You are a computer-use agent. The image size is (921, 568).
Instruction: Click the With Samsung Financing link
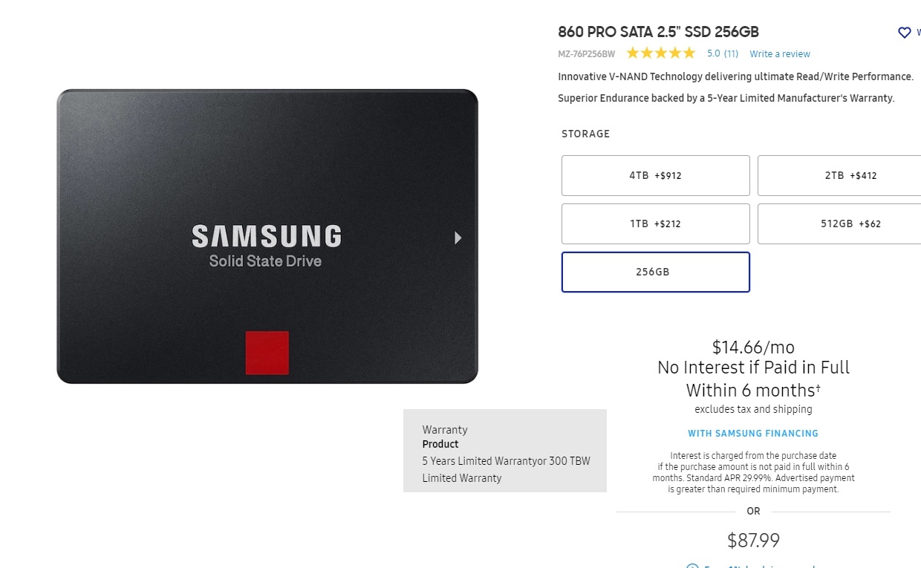pyautogui.click(x=753, y=434)
